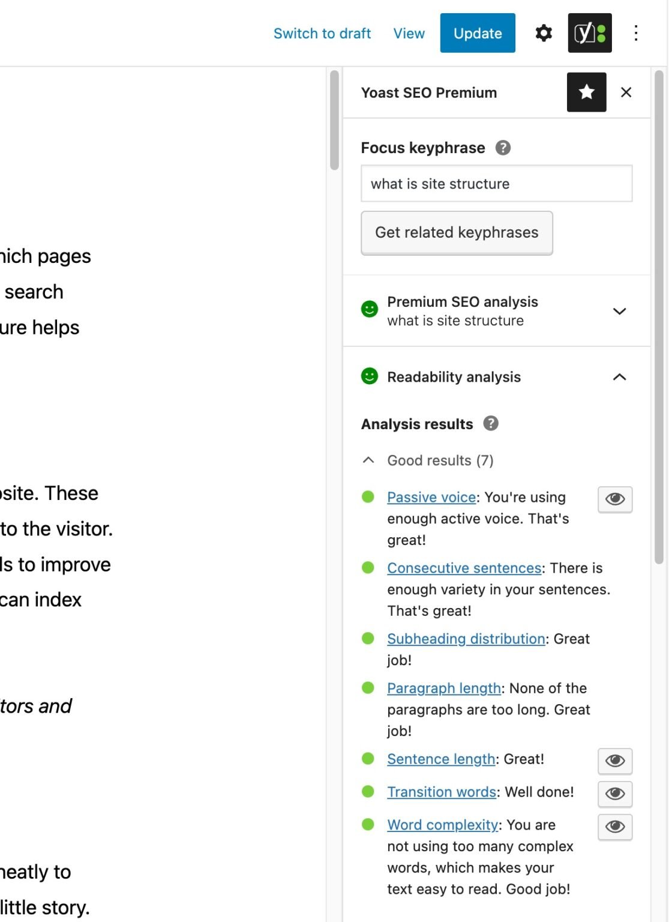
Task: Open WordPress editor settings gear
Action: coord(543,33)
